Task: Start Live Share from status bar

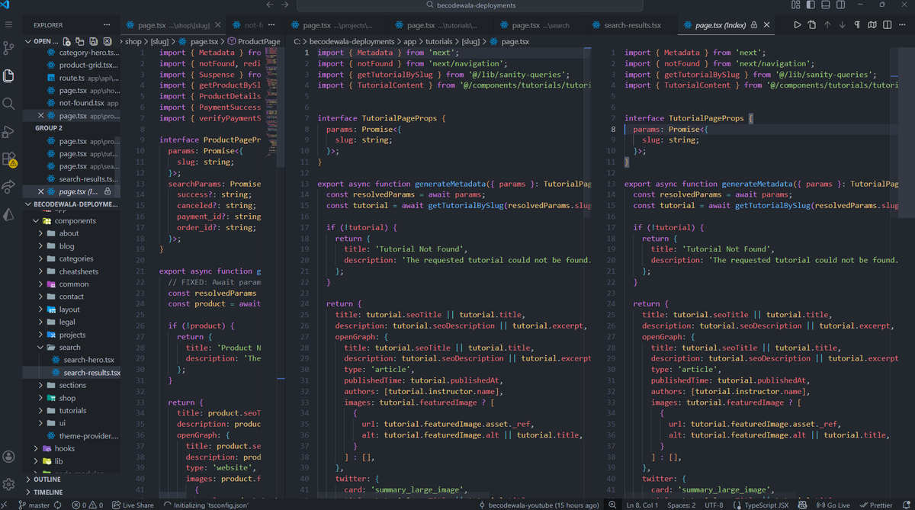Action: [132, 505]
